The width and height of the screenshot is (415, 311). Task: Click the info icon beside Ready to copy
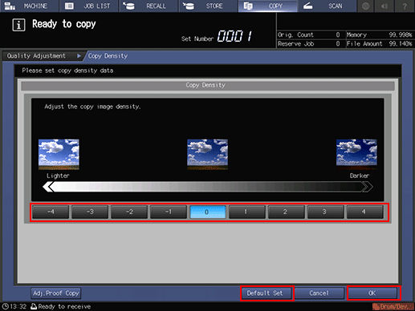[x=18, y=25]
